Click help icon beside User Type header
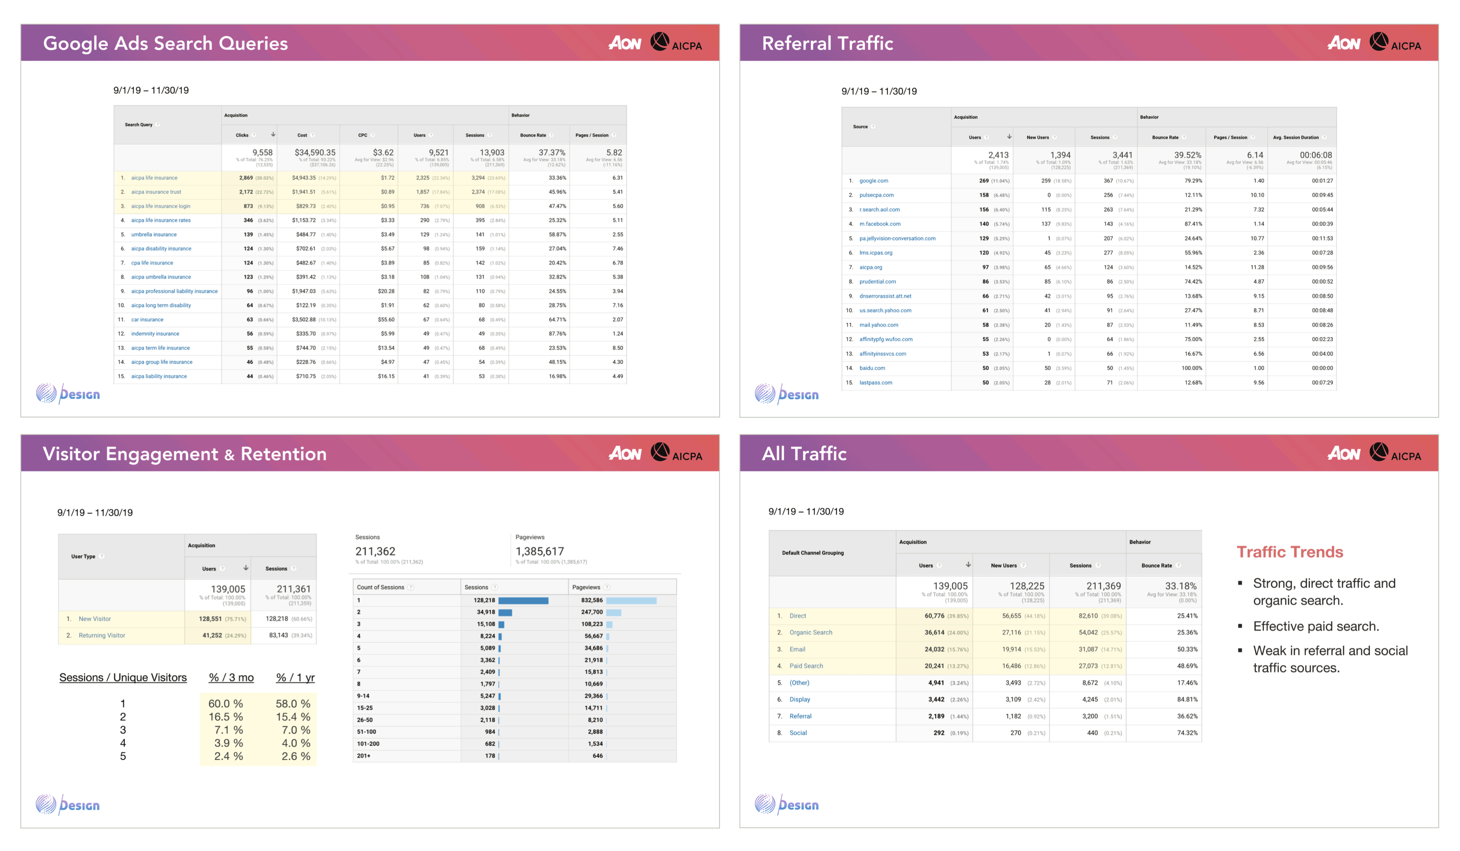The width and height of the screenshot is (1460, 851). pos(101,556)
